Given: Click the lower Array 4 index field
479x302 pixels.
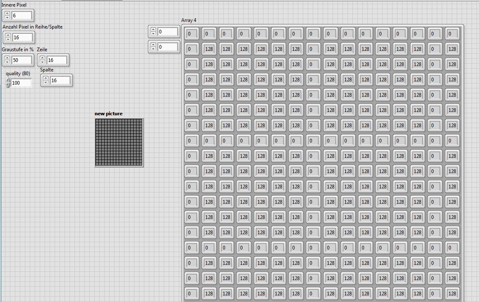Looking at the screenshot, I should [x=168, y=47].
